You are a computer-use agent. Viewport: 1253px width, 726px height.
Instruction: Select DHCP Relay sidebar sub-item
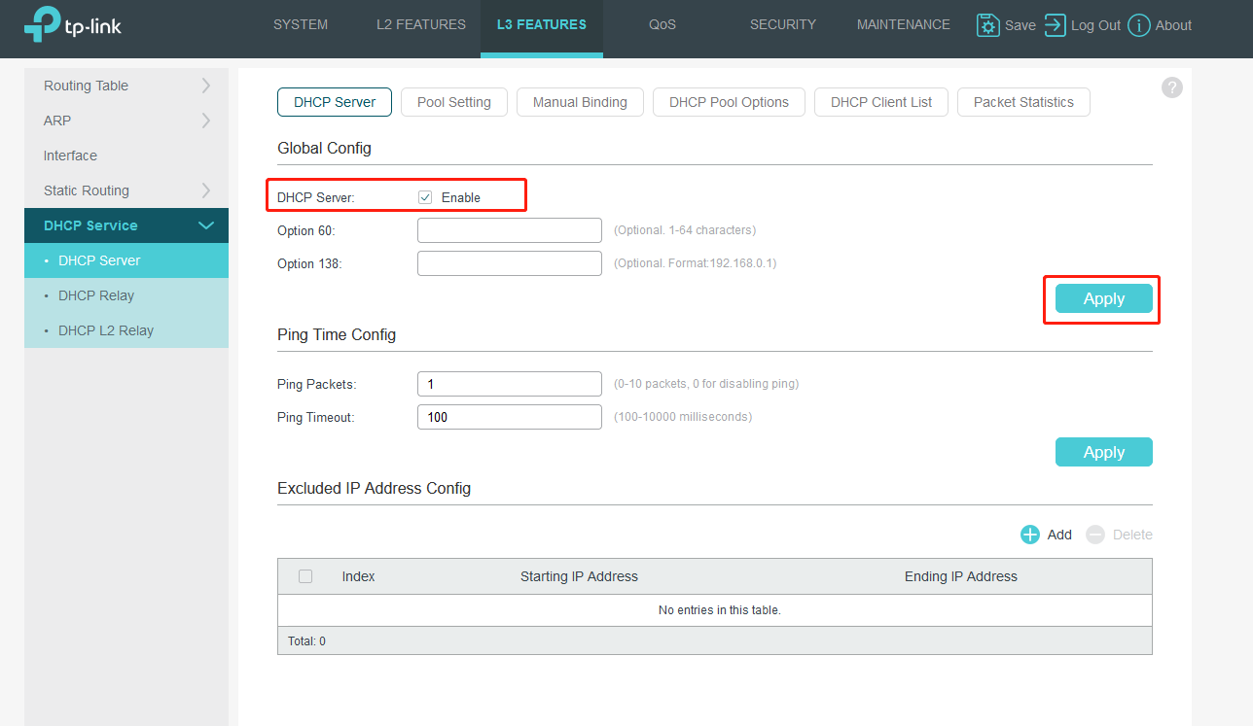point(126,295)
